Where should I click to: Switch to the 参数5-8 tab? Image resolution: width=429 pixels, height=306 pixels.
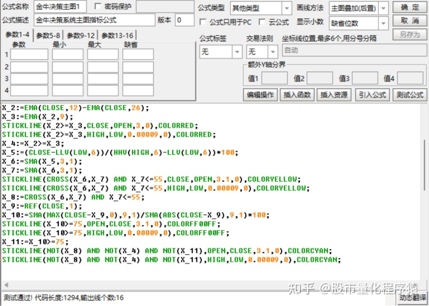[48, 36]
